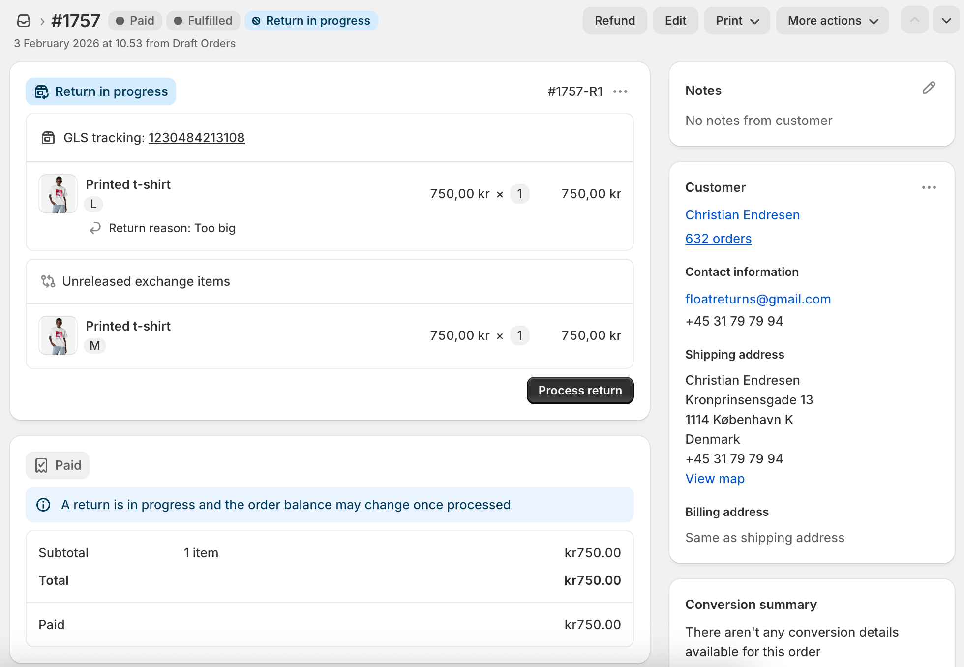Click the Process return button
Screen dimensions: 964x667
(x=580, y=391)
